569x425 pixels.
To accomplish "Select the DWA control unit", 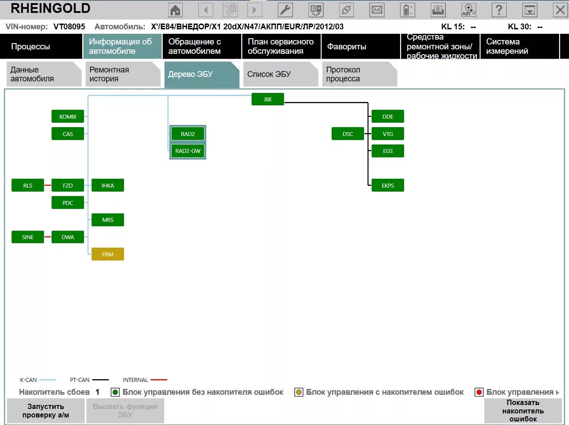I will click(68, 237).
